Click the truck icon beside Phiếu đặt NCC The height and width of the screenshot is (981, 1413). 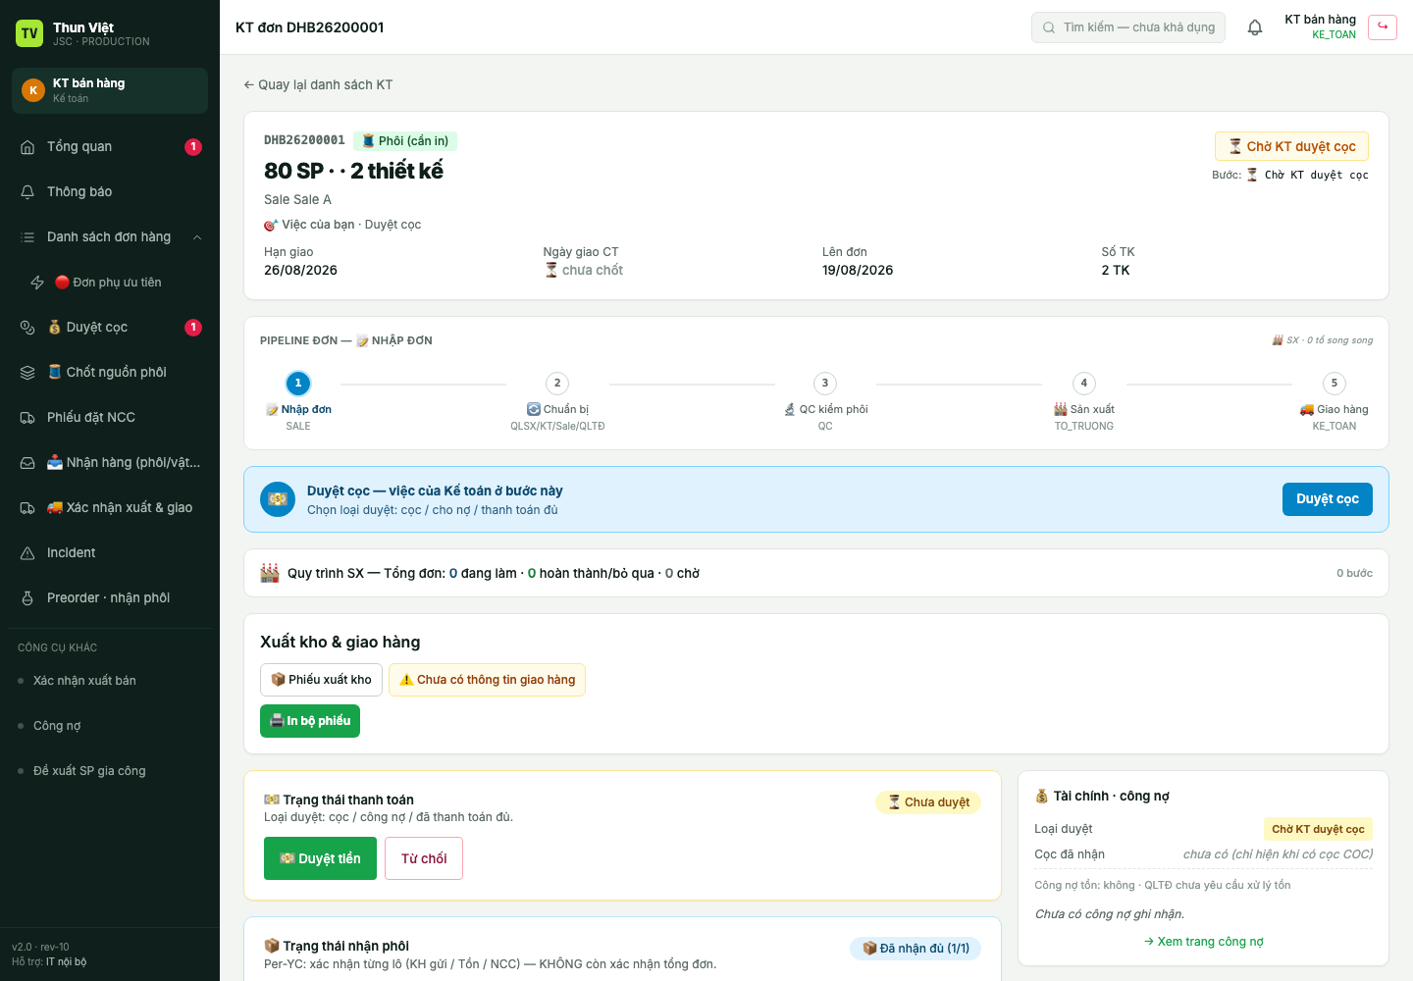pyautogui.click(x=27, y=418)
